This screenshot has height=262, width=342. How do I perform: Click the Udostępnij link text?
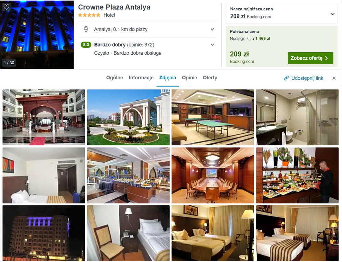click(307, 78)
